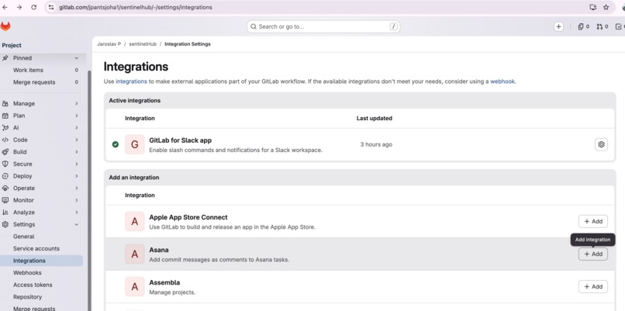Click the AI sidebar icon
This screenshot has width=625, height=311.
[x=5, y=128]
